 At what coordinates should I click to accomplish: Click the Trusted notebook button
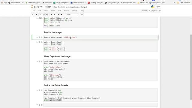pyautogui.click(x=145, y=11)
